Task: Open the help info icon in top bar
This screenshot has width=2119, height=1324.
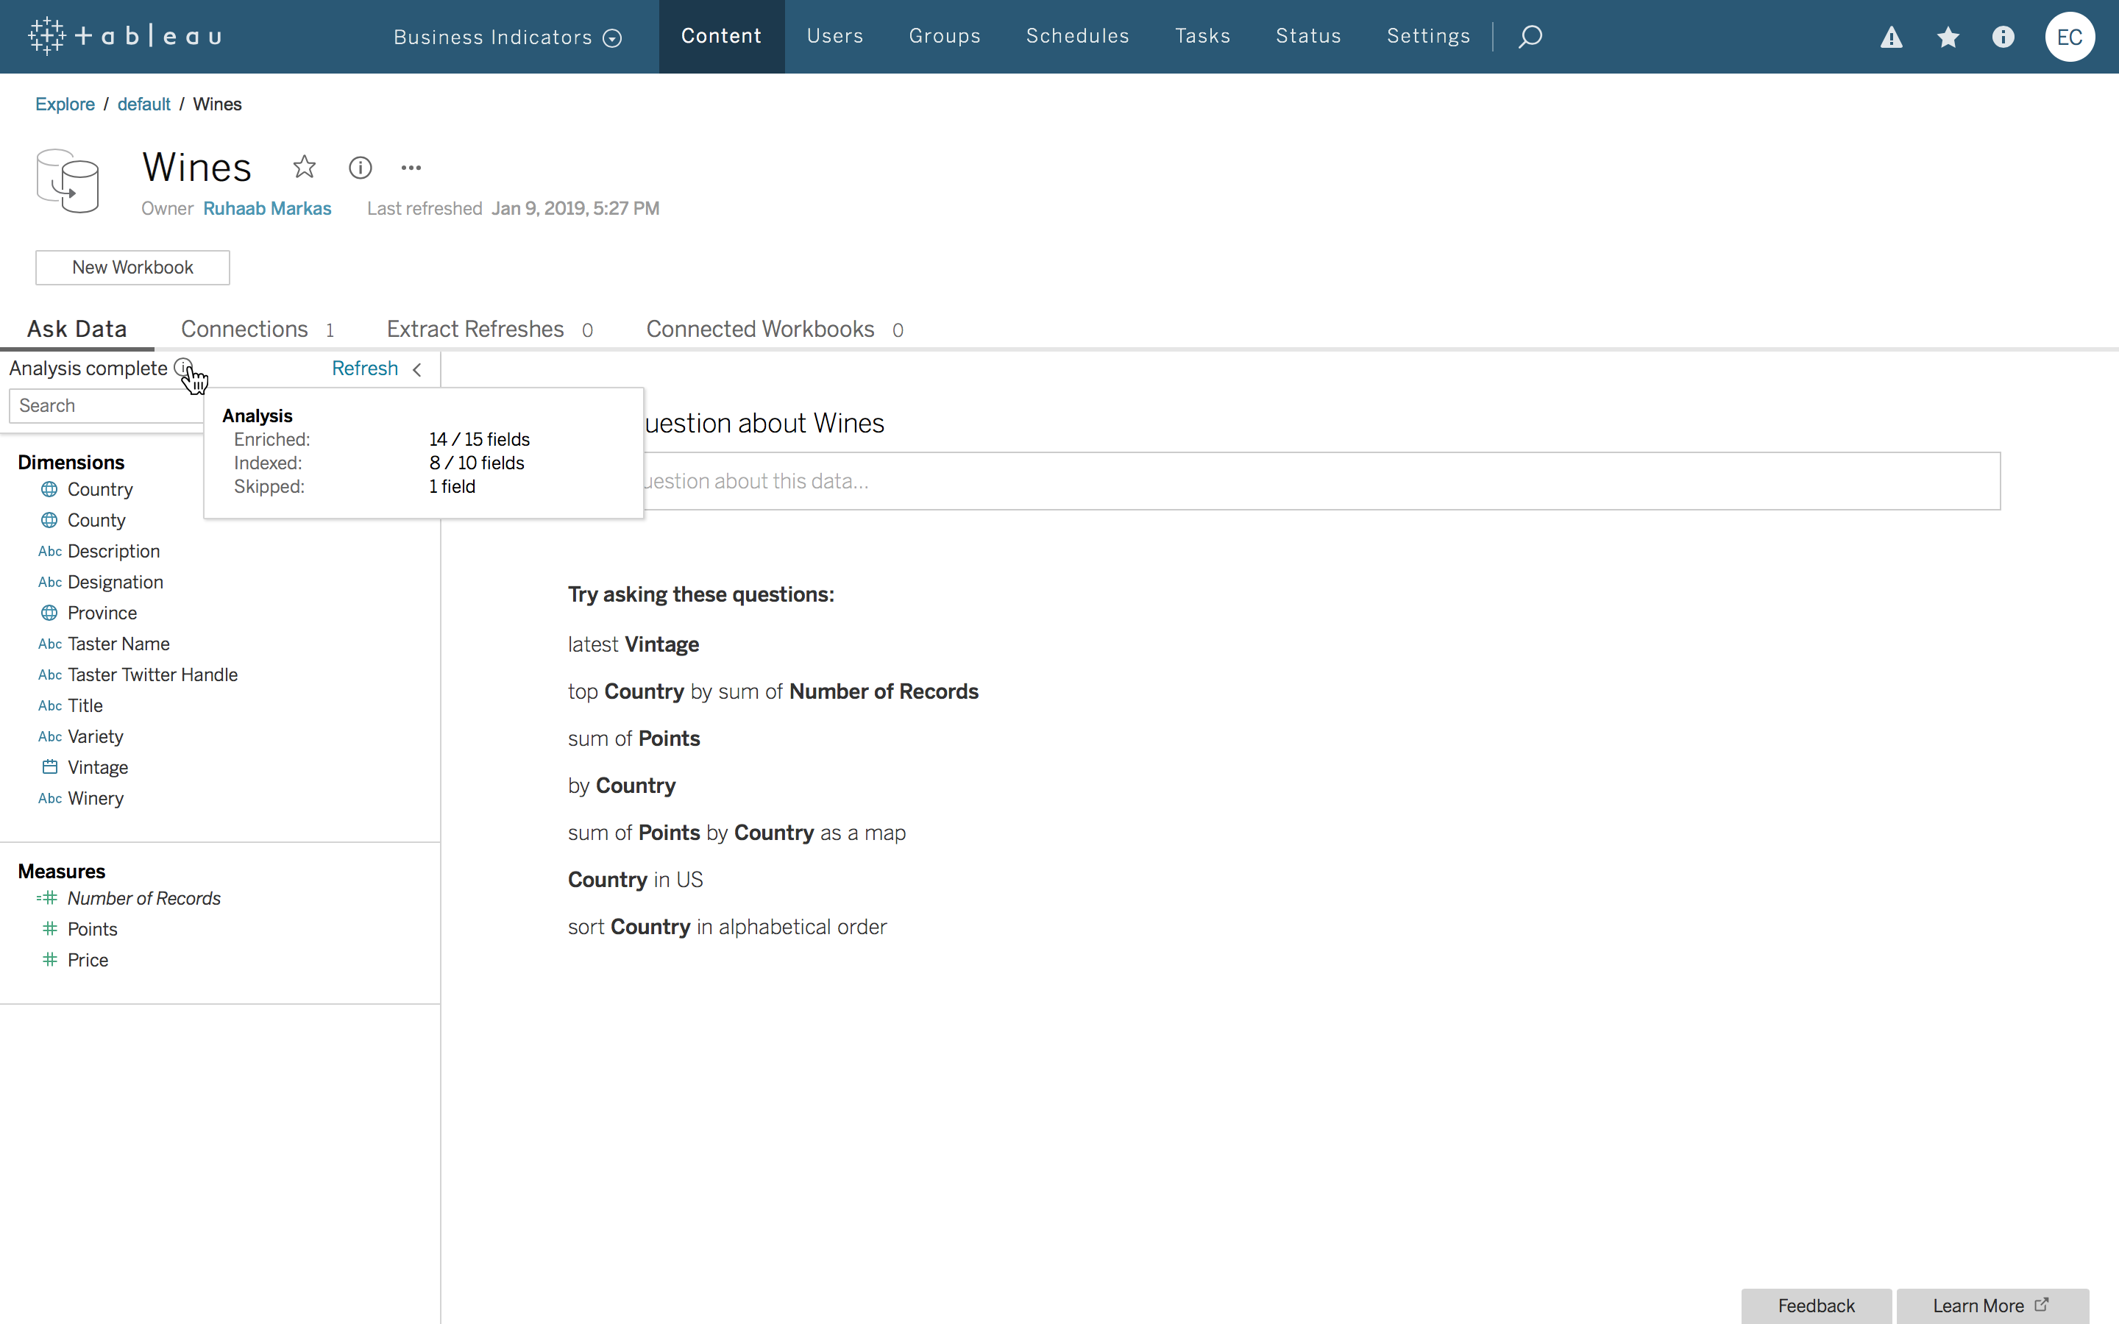Action: pyautogui.click(x=2003, y=37)
